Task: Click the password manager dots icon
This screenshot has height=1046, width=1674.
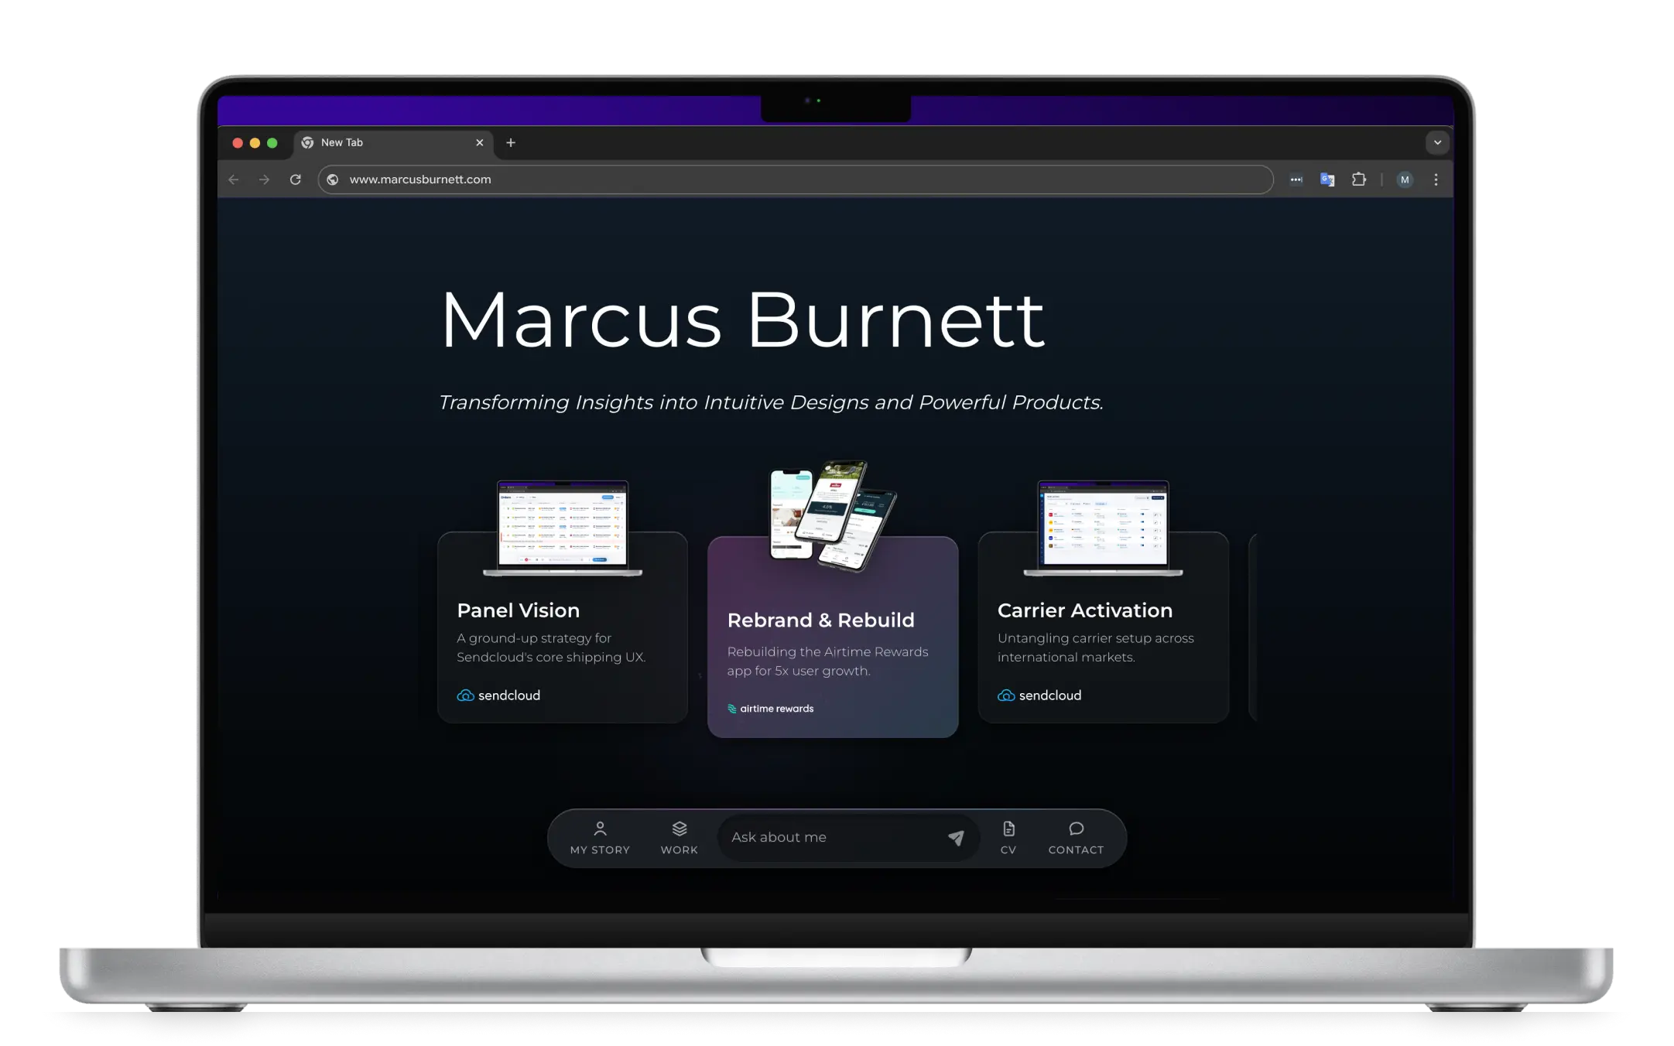Action: pos(1296,179)
